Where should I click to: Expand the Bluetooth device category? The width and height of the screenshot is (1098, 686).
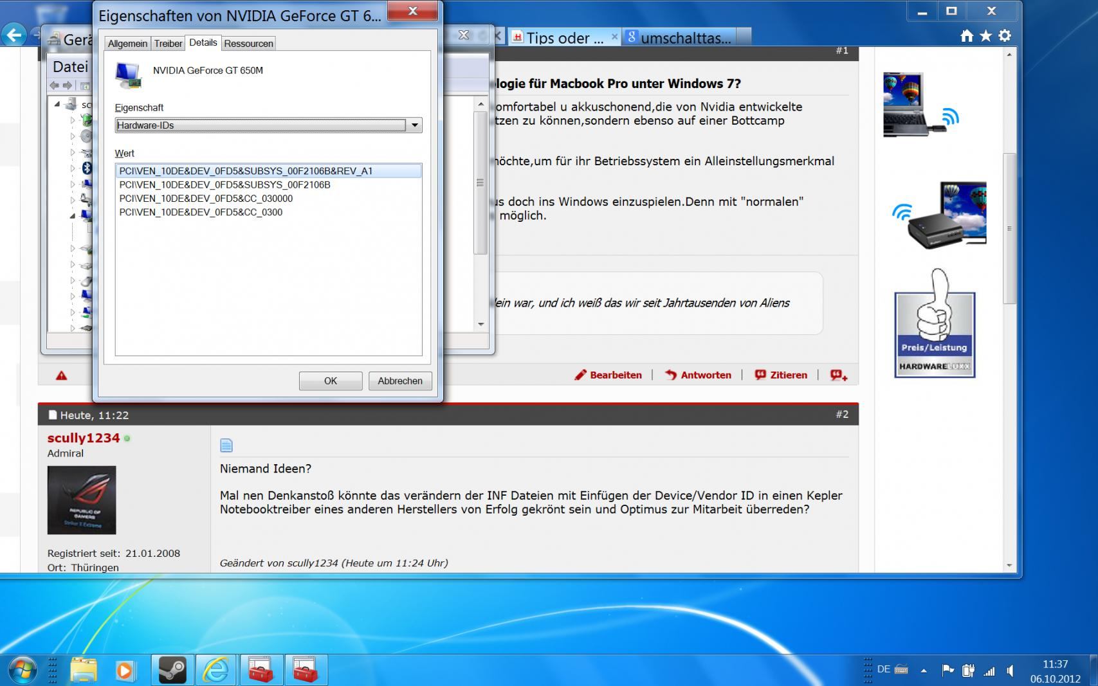point(73,168)
